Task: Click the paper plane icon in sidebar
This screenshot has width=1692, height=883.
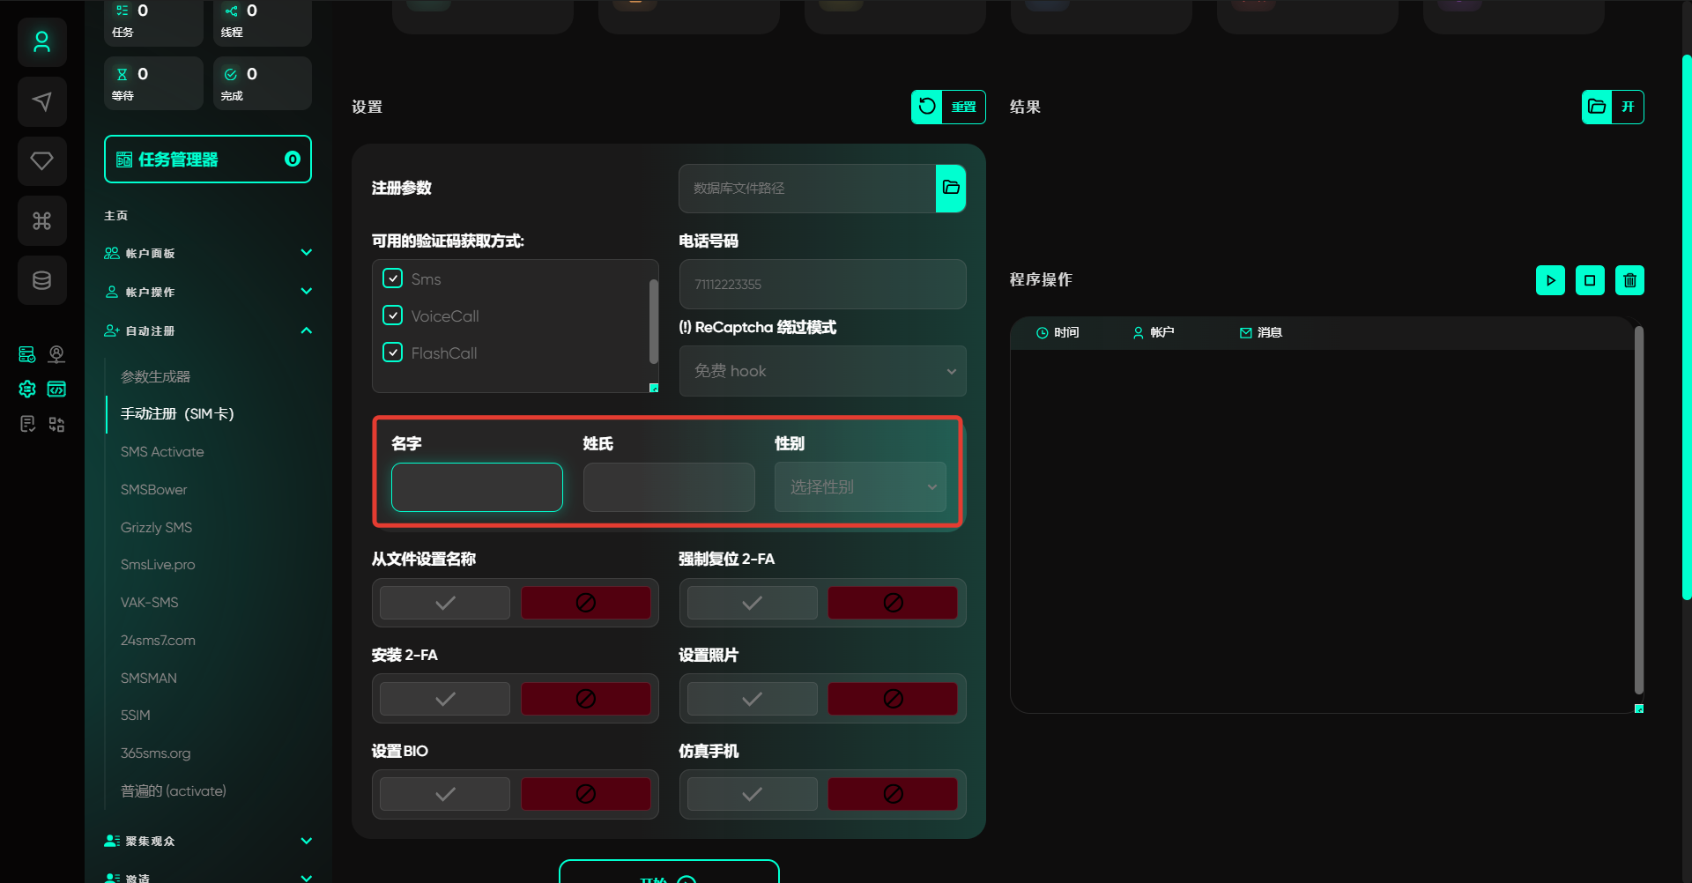Action: tap(41, 102)
